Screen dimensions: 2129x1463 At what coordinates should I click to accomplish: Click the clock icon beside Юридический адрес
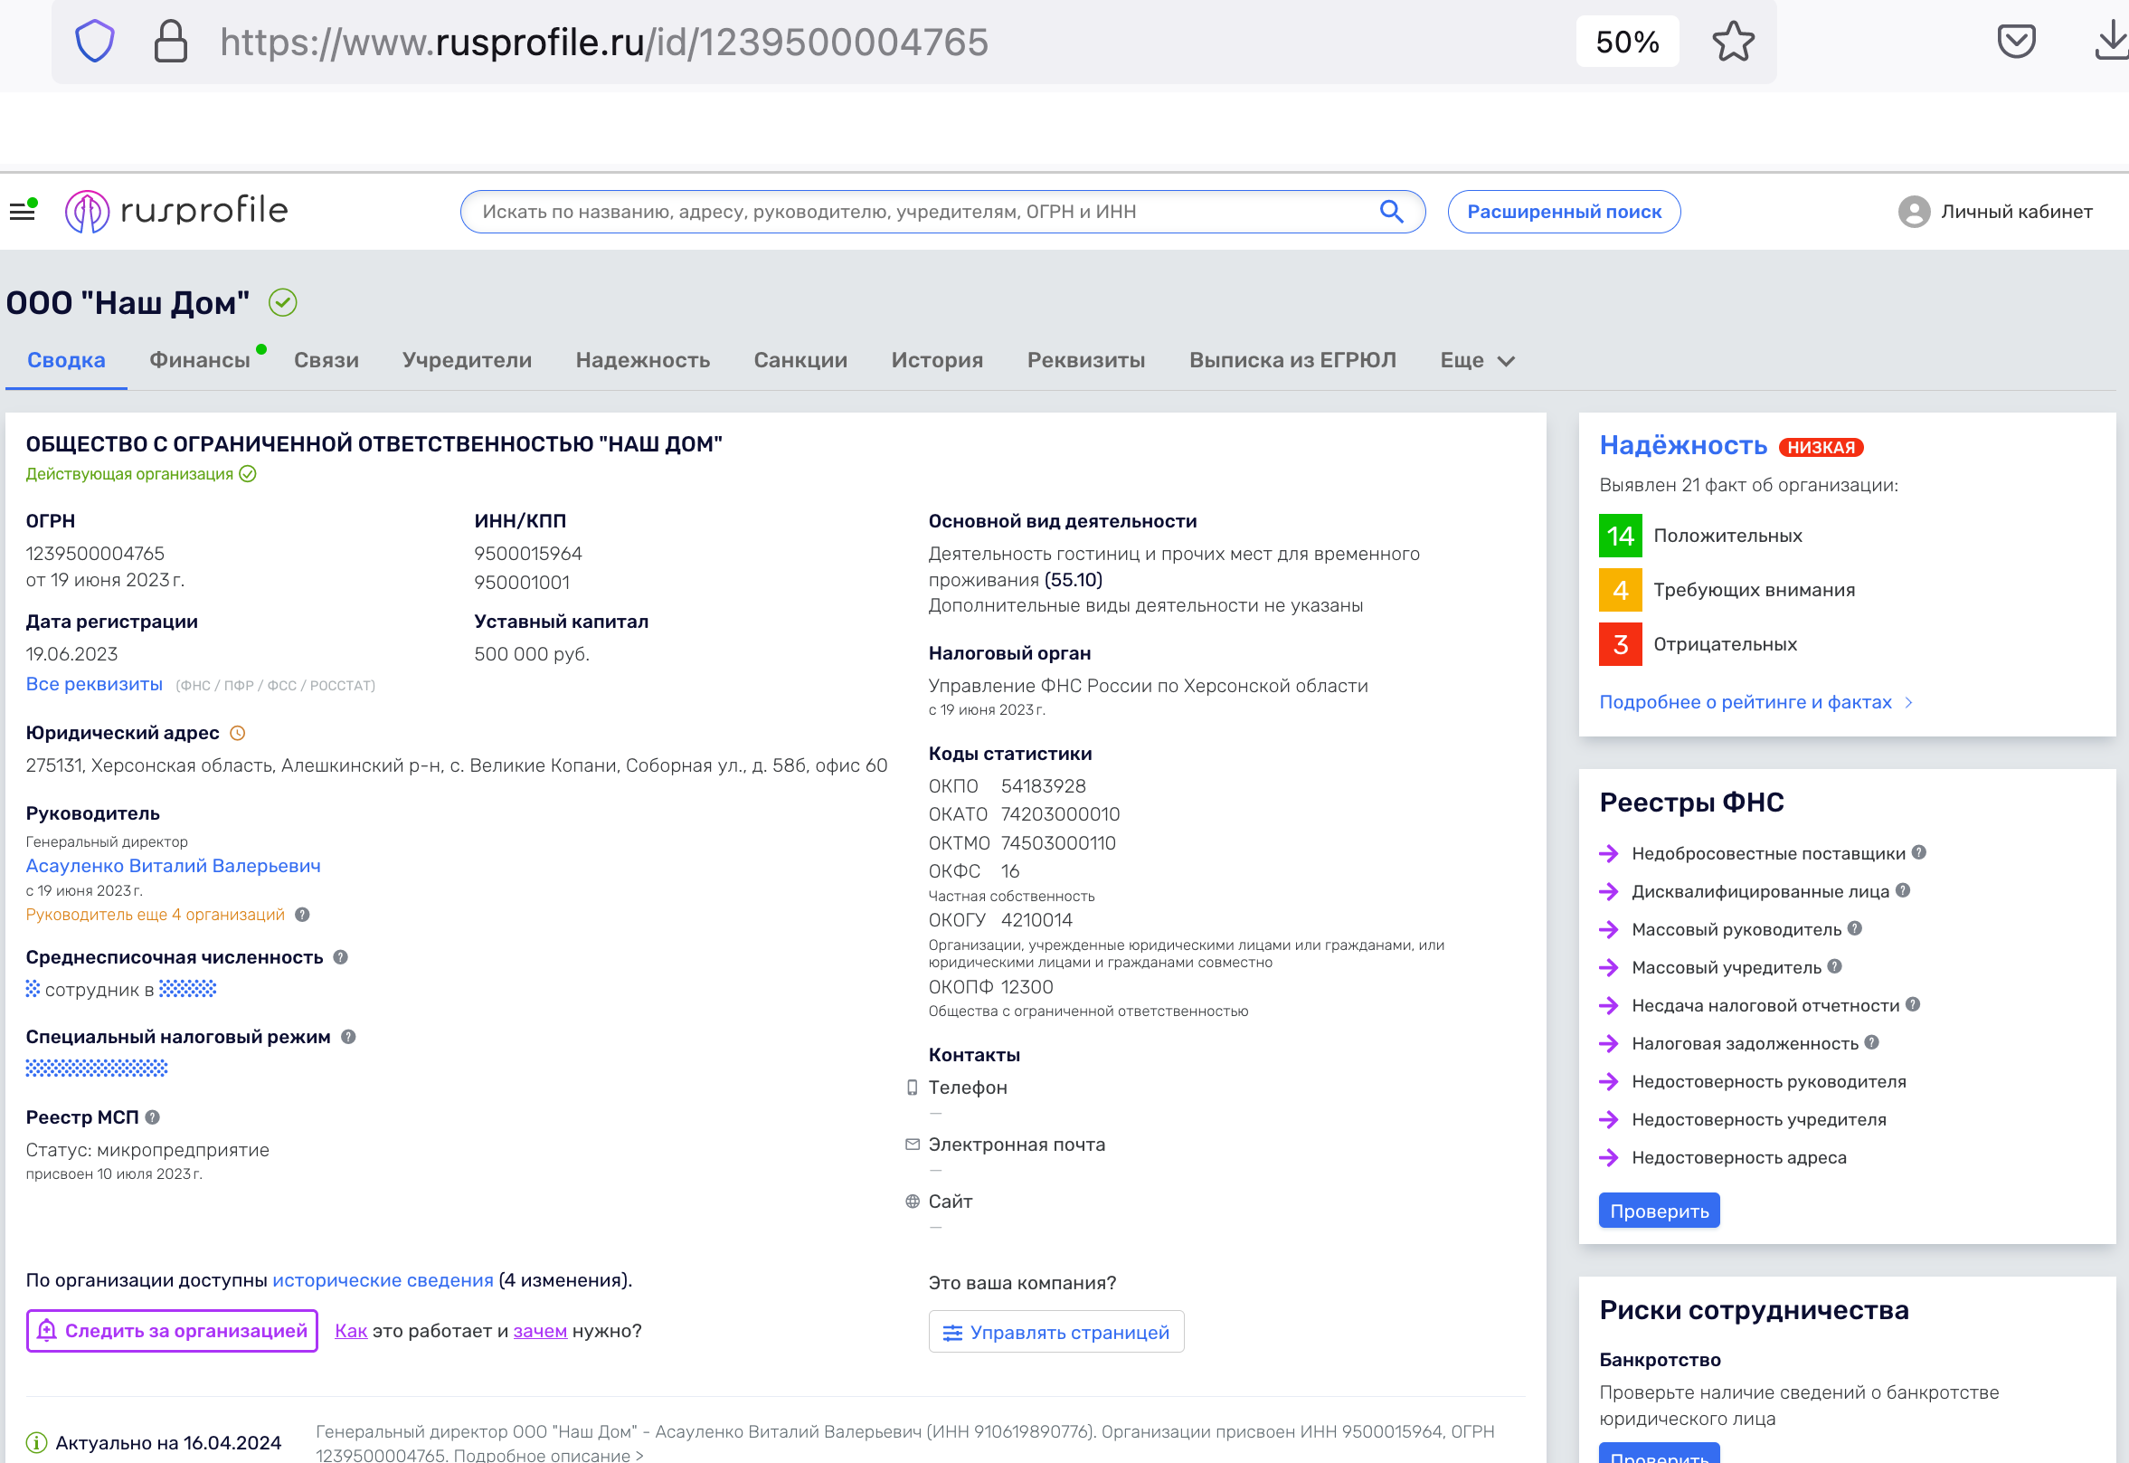pos(237,734)
